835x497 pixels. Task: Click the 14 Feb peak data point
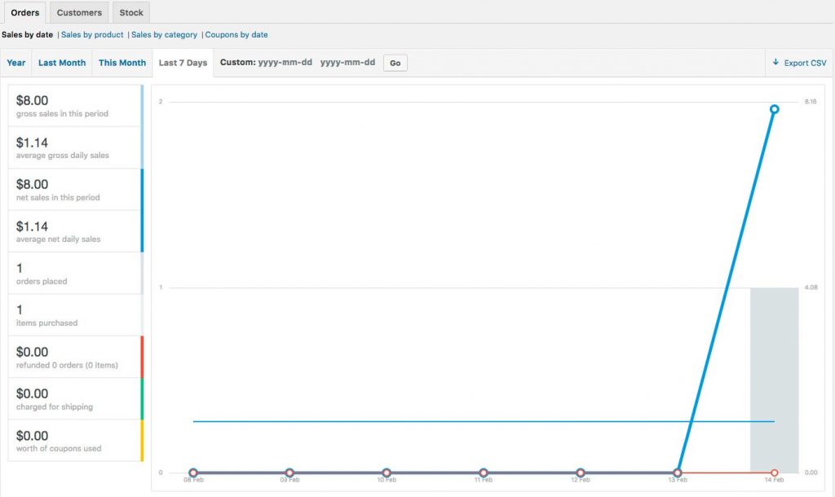pyautogui.click(x=774, y=109)
